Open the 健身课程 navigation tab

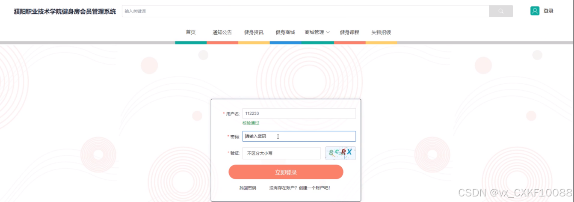[349, 32]
